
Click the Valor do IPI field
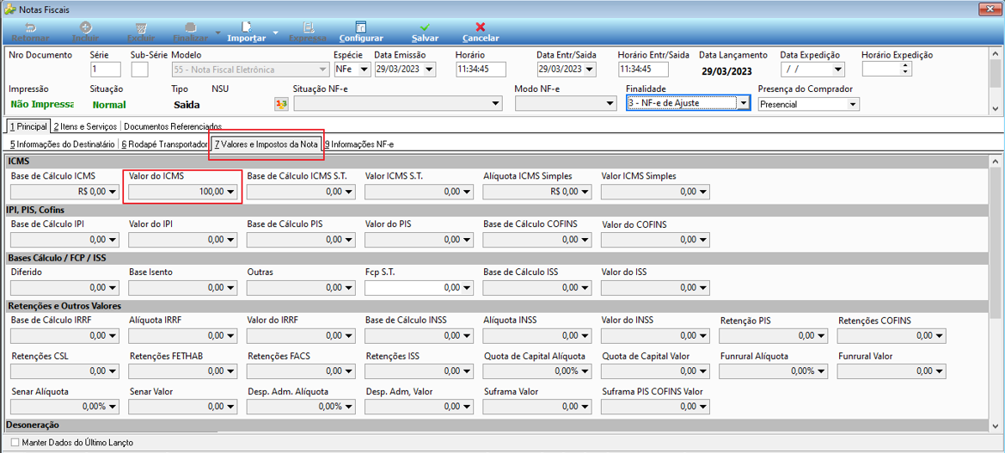click(x=182, y=239)
